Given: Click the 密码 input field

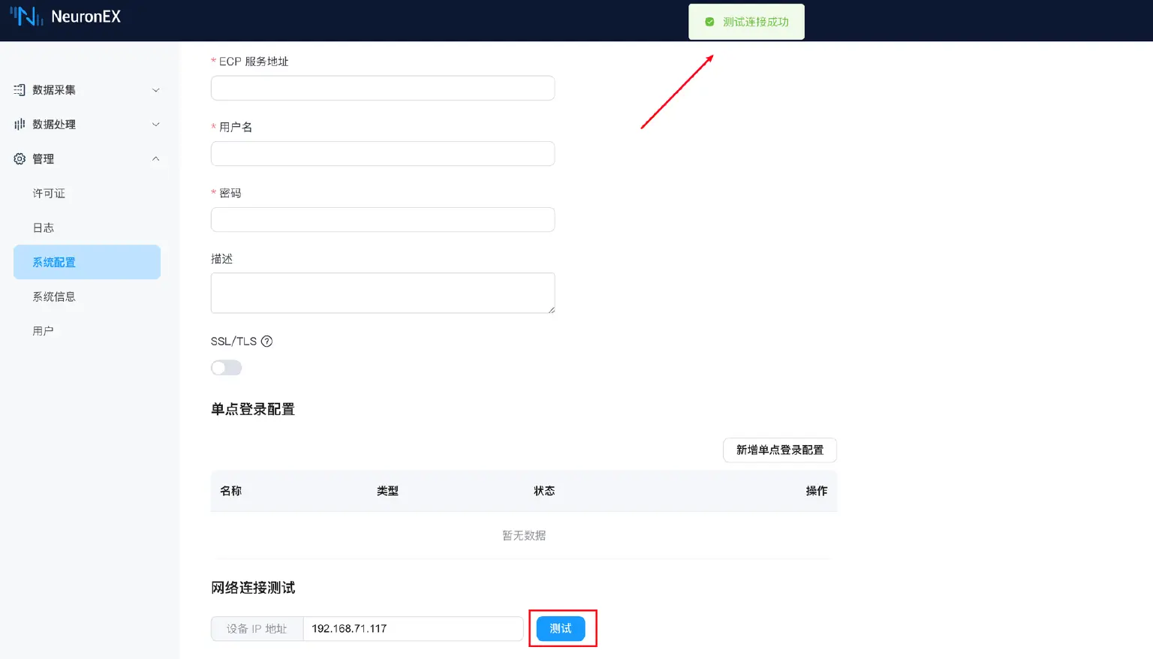Looking at the screenshot, I should coord(382,219).
